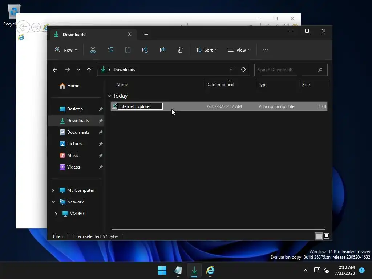Show hidden system tray icons
Viewport: 372px width, 279px height.
(x=306, y=270)
